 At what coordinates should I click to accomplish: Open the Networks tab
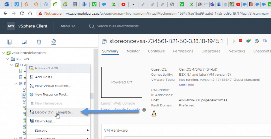pyautogui.click(x=237, y=51)
